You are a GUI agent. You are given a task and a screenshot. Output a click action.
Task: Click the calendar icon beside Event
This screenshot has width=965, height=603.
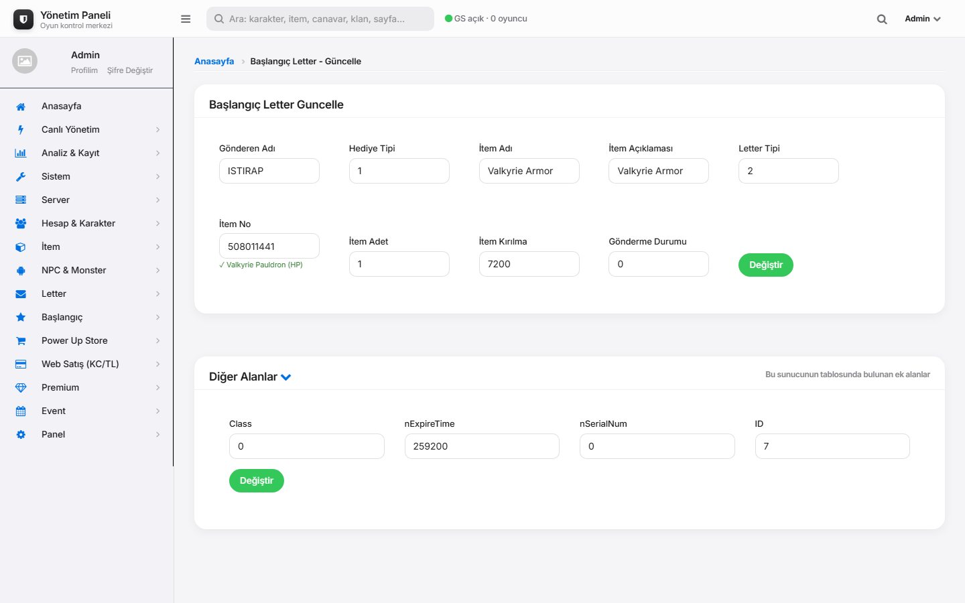[21, 411]
